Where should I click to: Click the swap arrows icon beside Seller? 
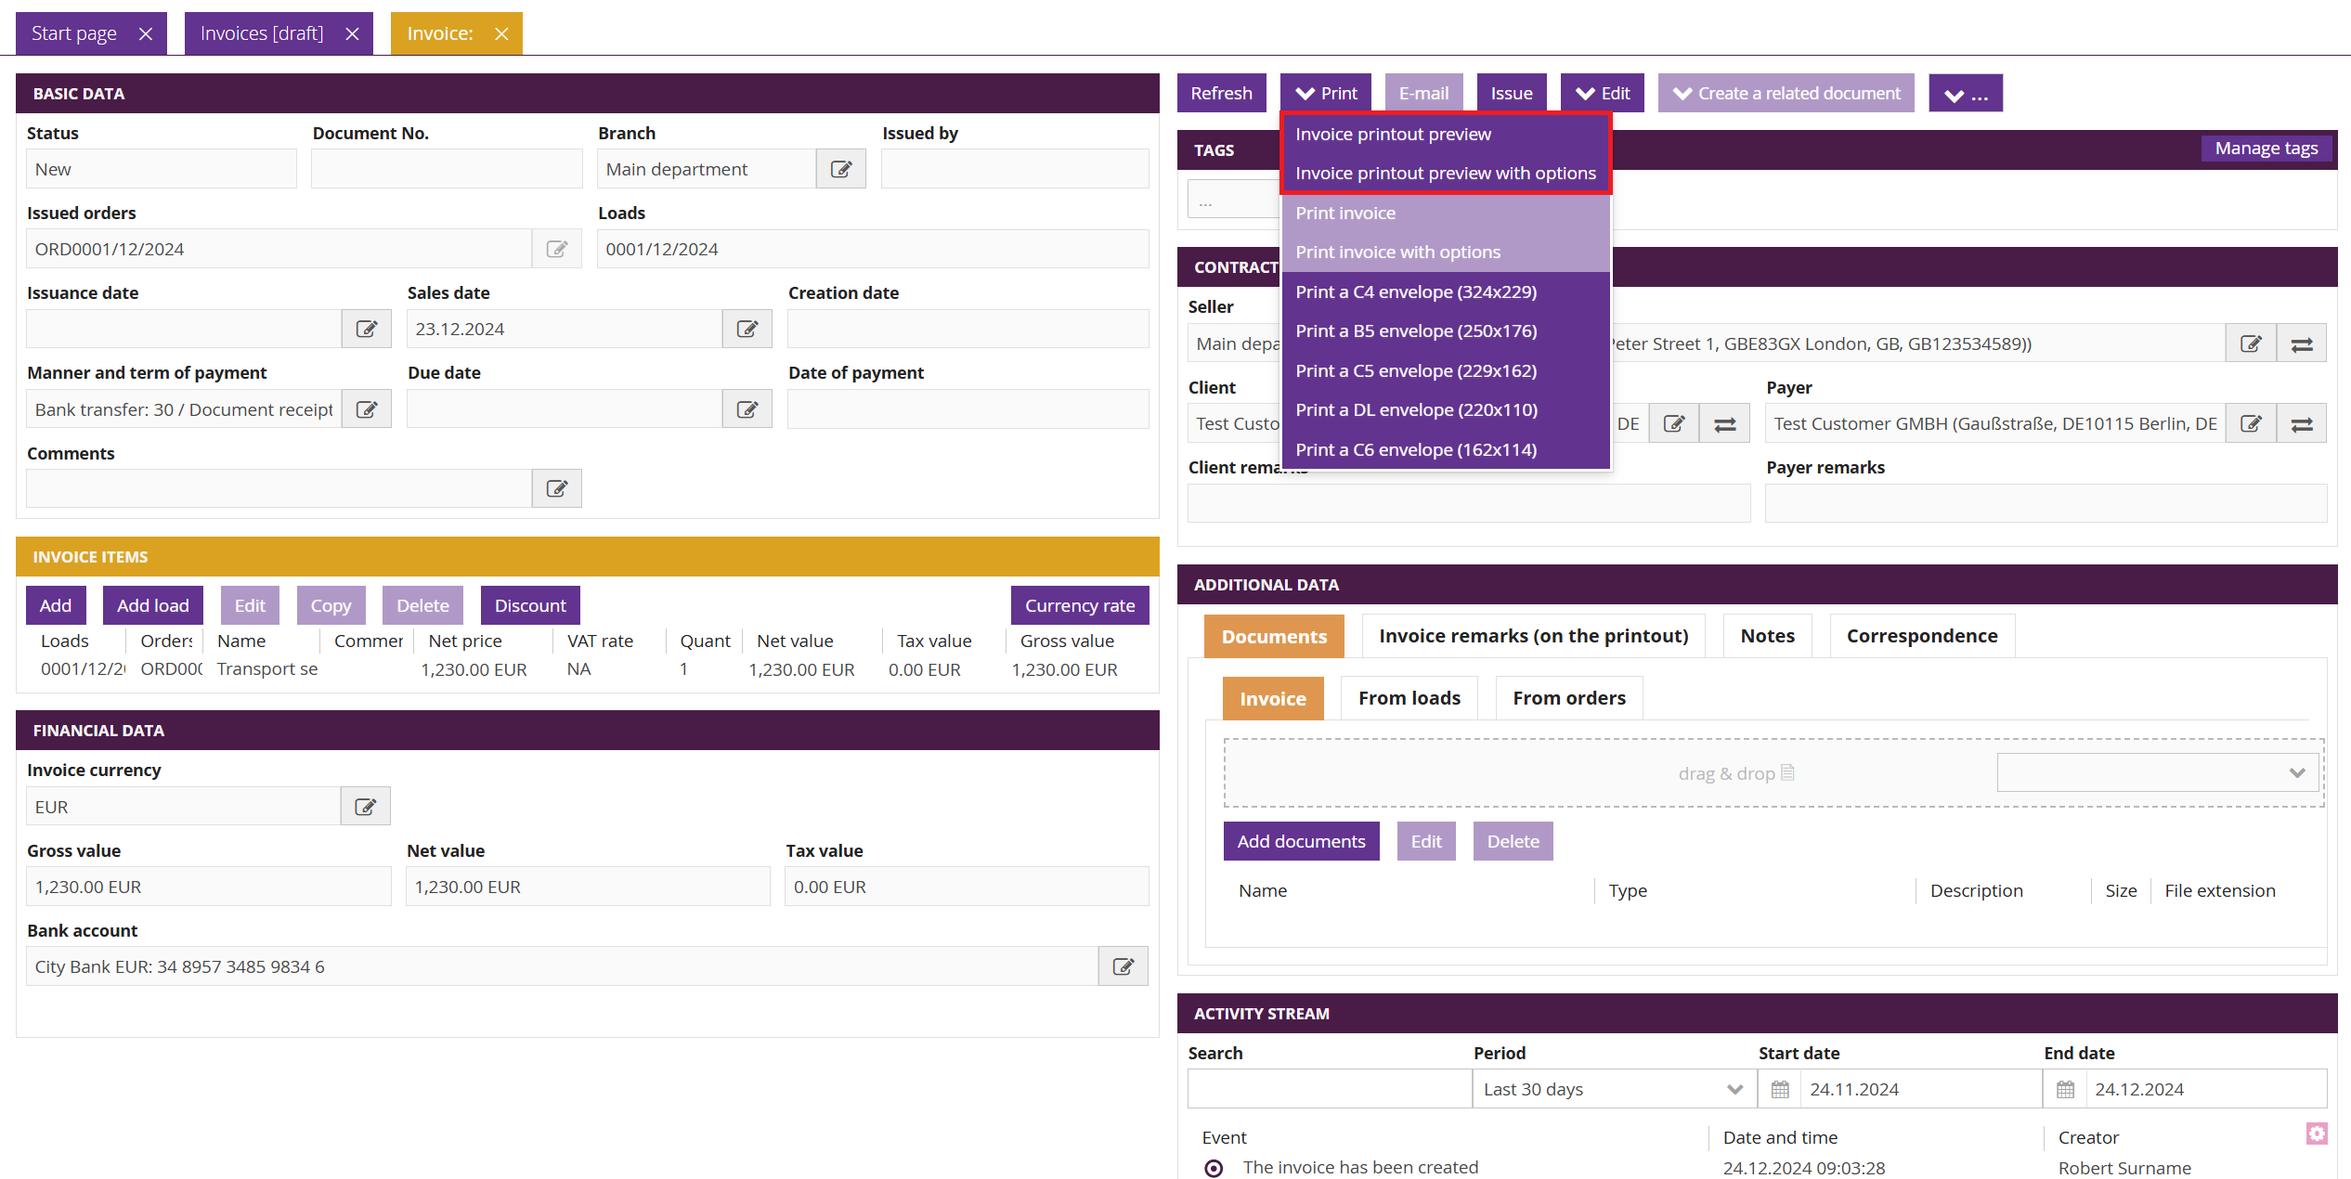[x=2301, y=344]
